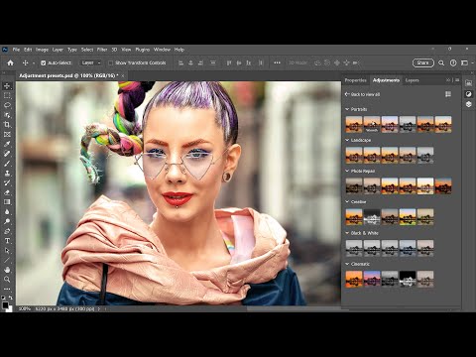Click the three-dots align options icon
The height and width of the screenshot is (357, 476).
(x=277, y=62)
